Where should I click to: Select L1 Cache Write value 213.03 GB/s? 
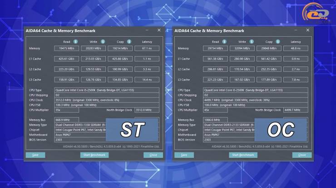tap(93, 59)
